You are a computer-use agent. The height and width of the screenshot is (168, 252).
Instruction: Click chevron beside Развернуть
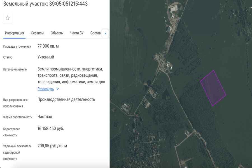[x=58, y=89]
